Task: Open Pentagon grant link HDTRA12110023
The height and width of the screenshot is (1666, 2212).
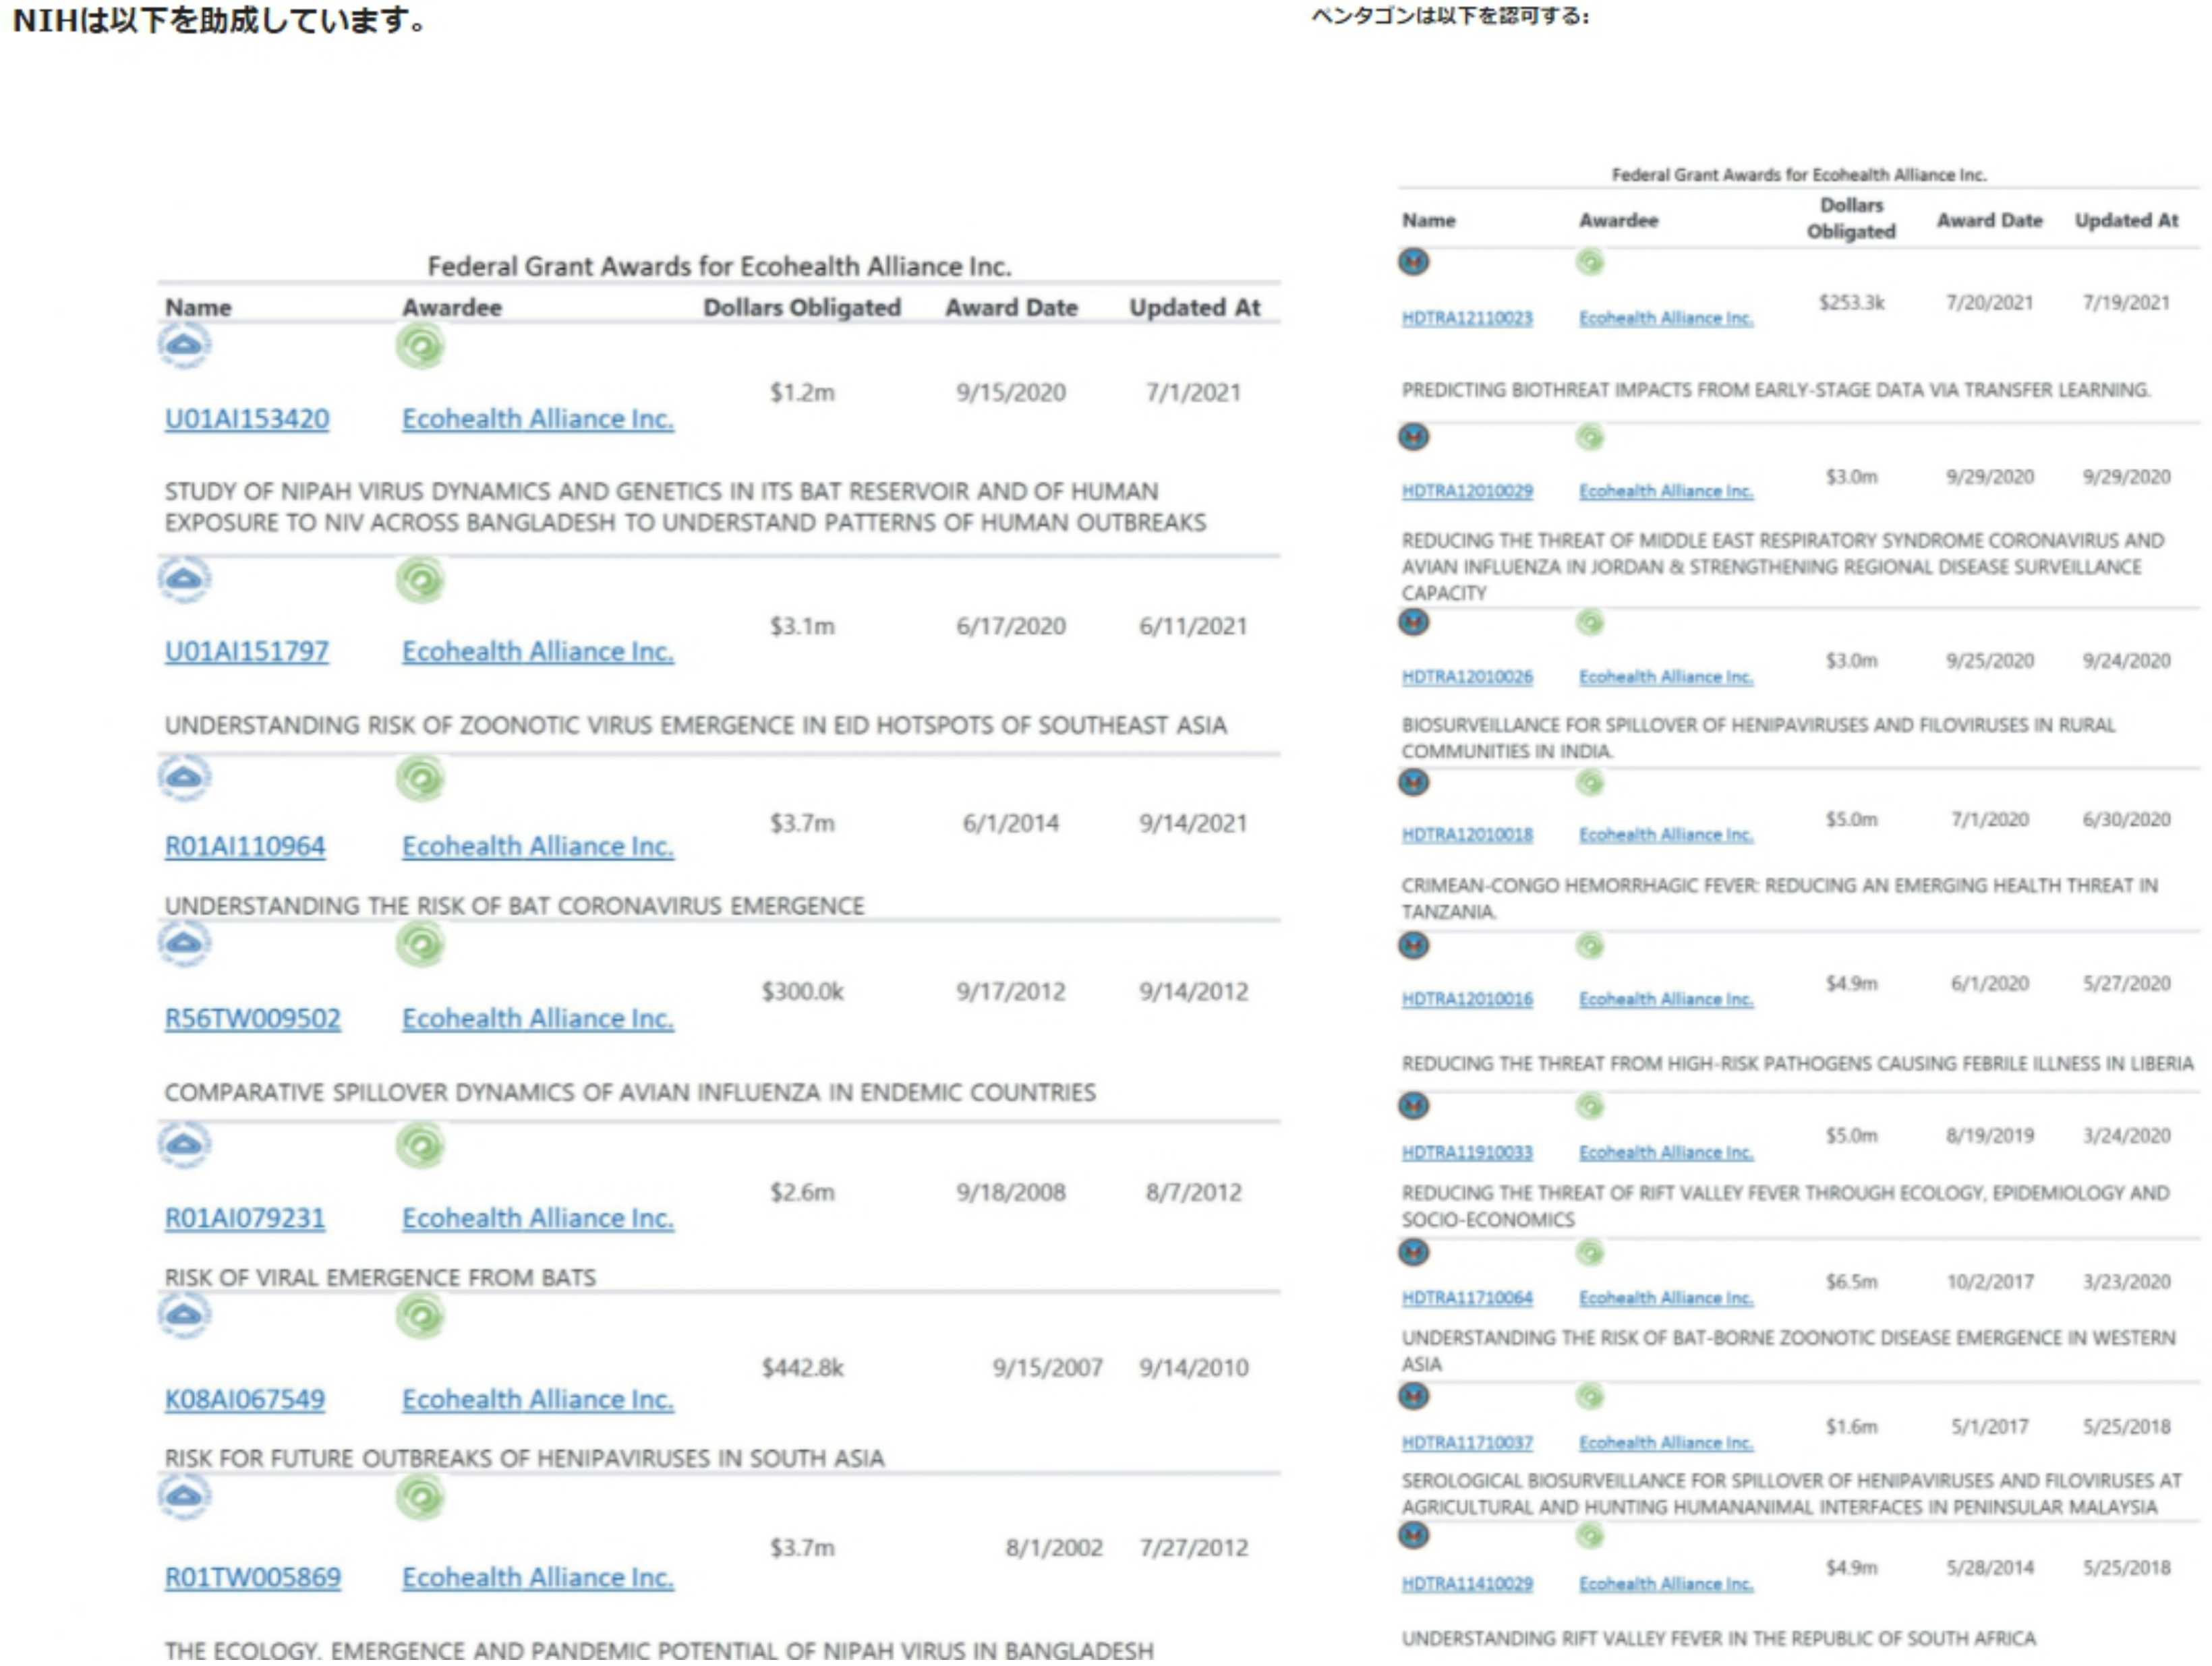Action: (1467, 319)
